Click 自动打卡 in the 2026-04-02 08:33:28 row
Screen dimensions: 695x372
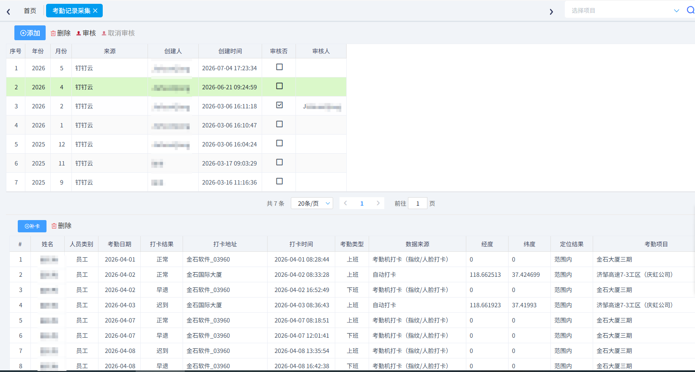click(384, 275)
